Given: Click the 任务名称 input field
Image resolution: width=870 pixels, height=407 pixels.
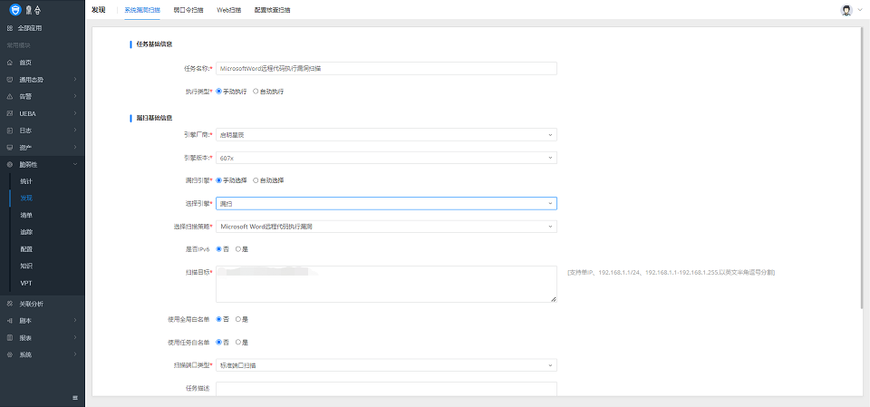Looking at the screenshot, I should point(385,68).
